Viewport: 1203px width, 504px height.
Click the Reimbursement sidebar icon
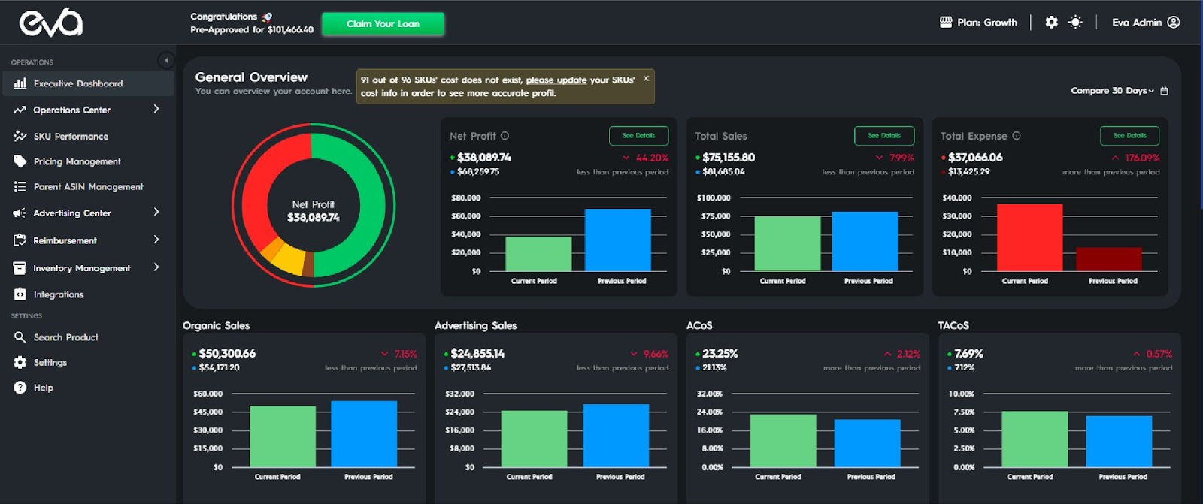20,240
